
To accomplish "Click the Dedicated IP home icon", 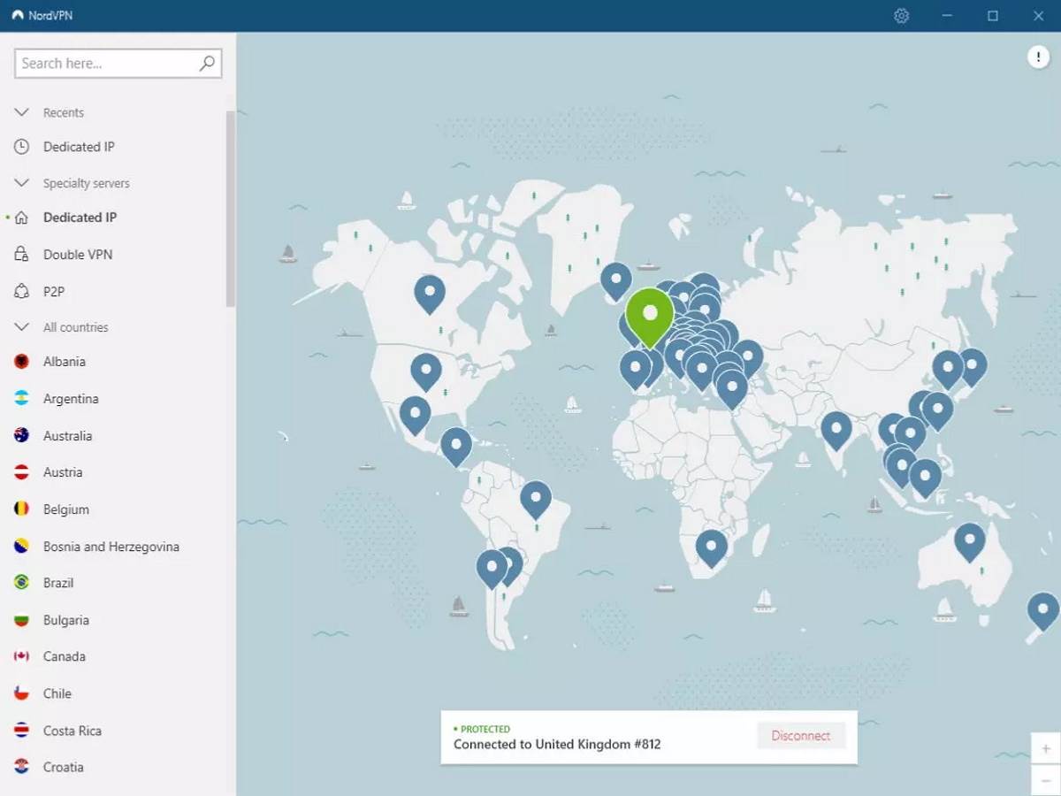I will click(20, 217).
